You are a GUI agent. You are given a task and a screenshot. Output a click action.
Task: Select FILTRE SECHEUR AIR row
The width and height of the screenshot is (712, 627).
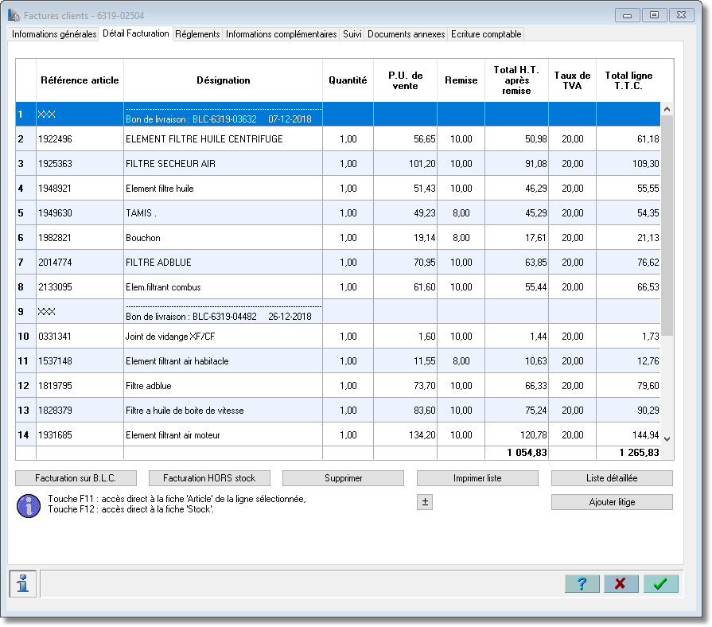338,163
